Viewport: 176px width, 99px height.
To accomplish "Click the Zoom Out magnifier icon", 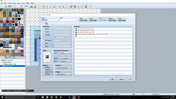I will 63,6.
